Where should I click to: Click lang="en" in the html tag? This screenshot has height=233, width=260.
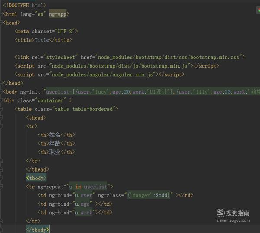pos(33,14)
